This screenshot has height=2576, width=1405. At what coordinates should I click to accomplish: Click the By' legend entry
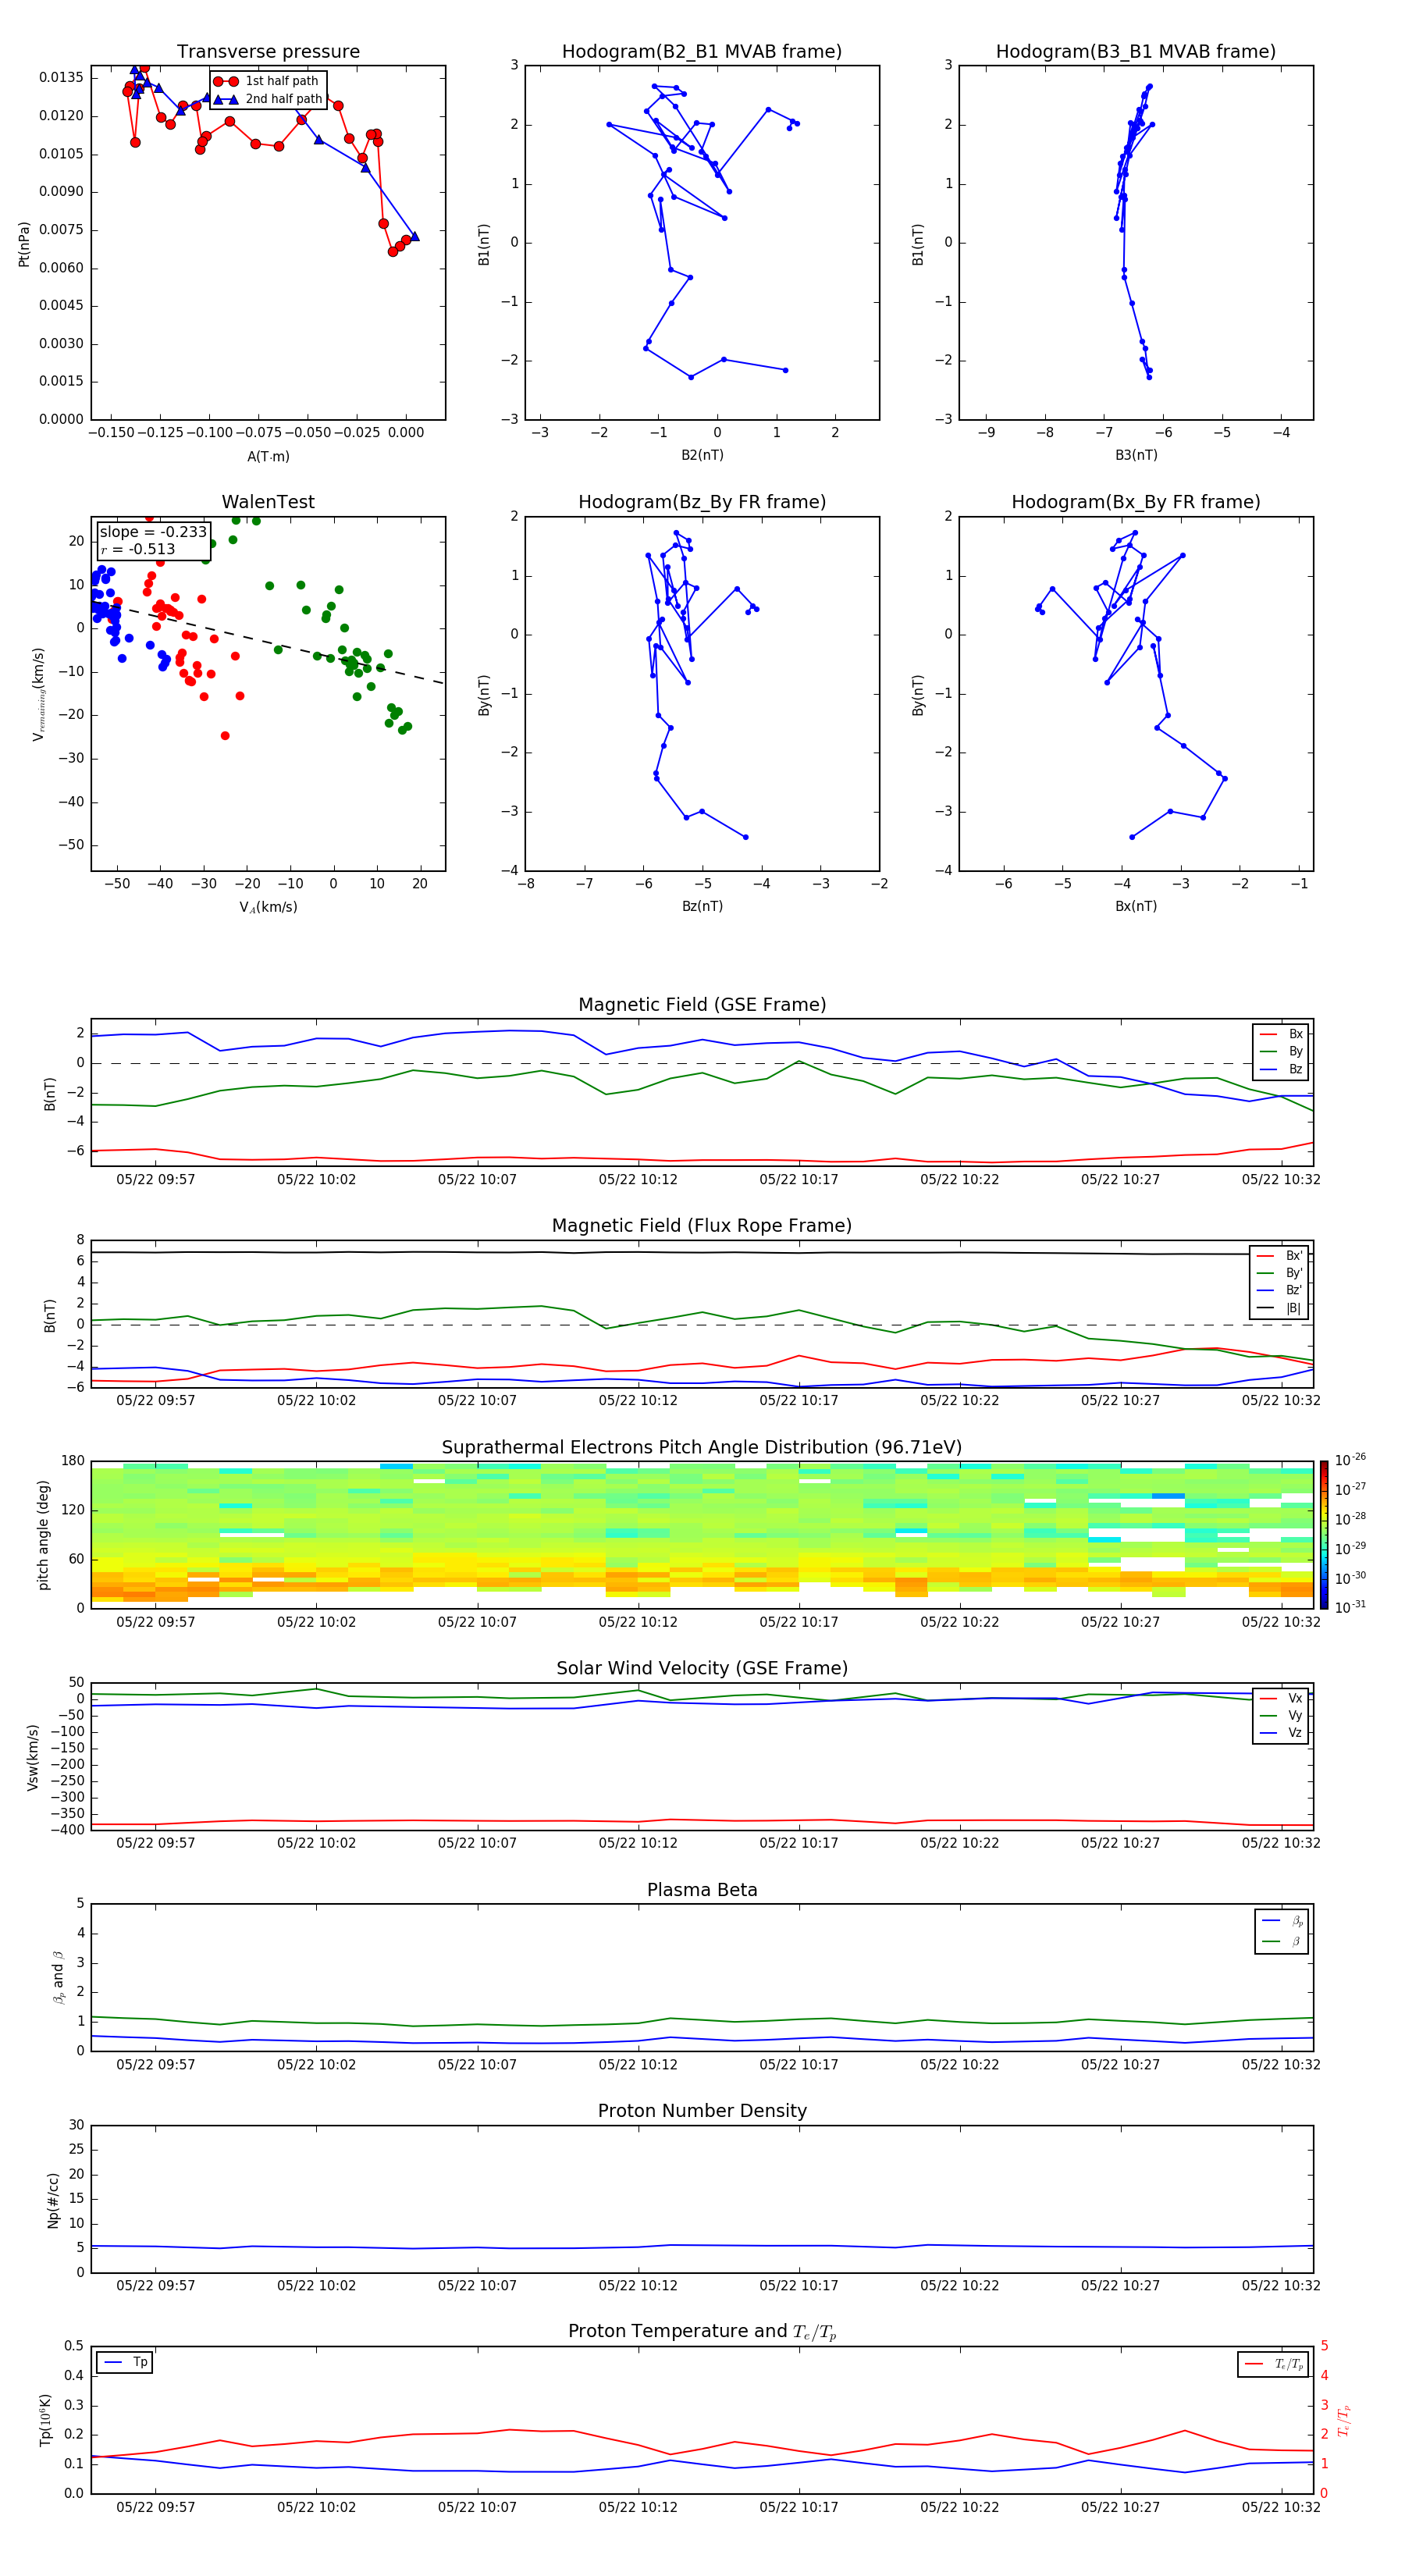1280,1273
